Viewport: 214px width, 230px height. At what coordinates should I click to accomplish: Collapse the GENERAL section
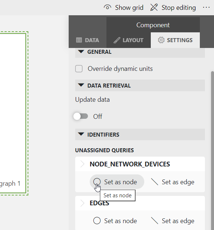pos(140,52)
